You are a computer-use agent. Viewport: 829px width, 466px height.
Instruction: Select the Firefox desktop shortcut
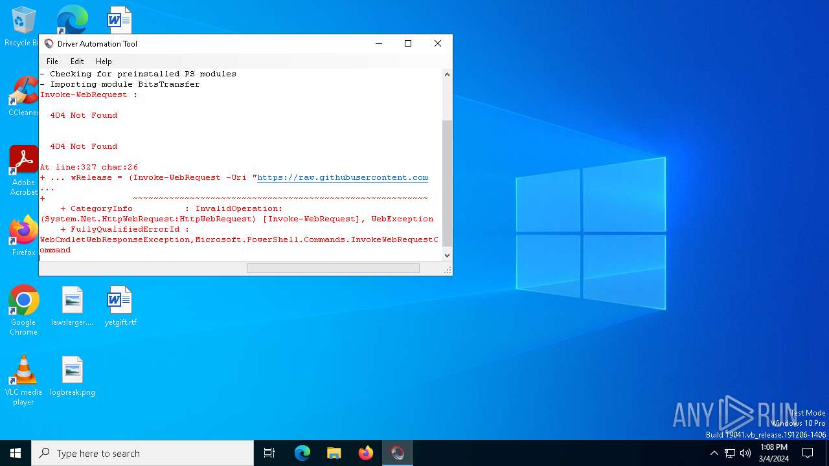(23, 236)
